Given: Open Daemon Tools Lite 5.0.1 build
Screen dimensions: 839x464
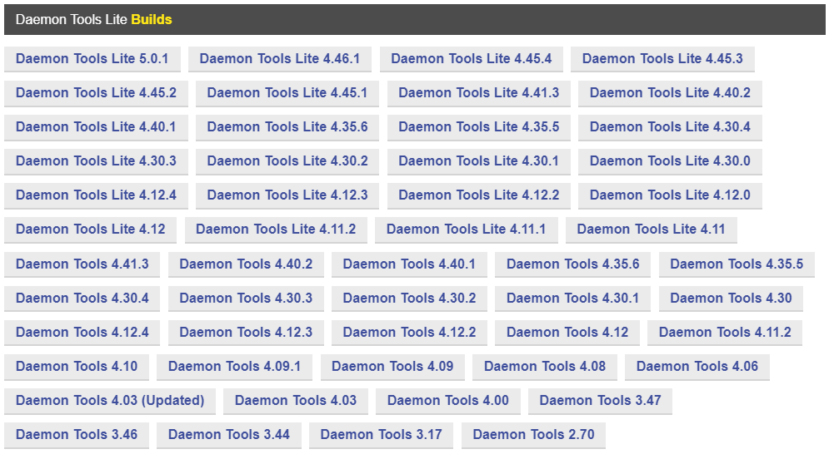Looking at the screenshot, I should (x=92, y=59).
